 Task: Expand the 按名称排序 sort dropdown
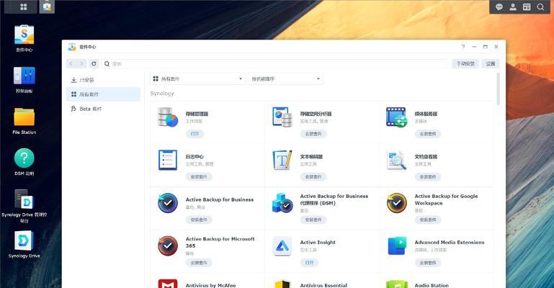(285, 78)
